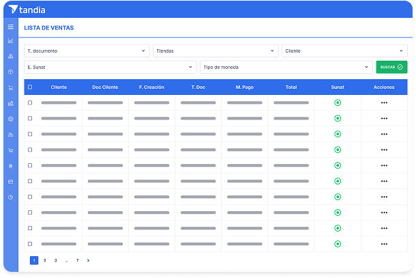The image size is (416, 278).
Task: Toggle the select-all checkbox in table header
Action: point(29,87)
